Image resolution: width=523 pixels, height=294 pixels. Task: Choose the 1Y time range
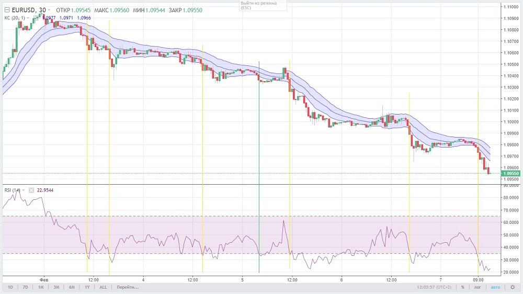tap(87, 287)
